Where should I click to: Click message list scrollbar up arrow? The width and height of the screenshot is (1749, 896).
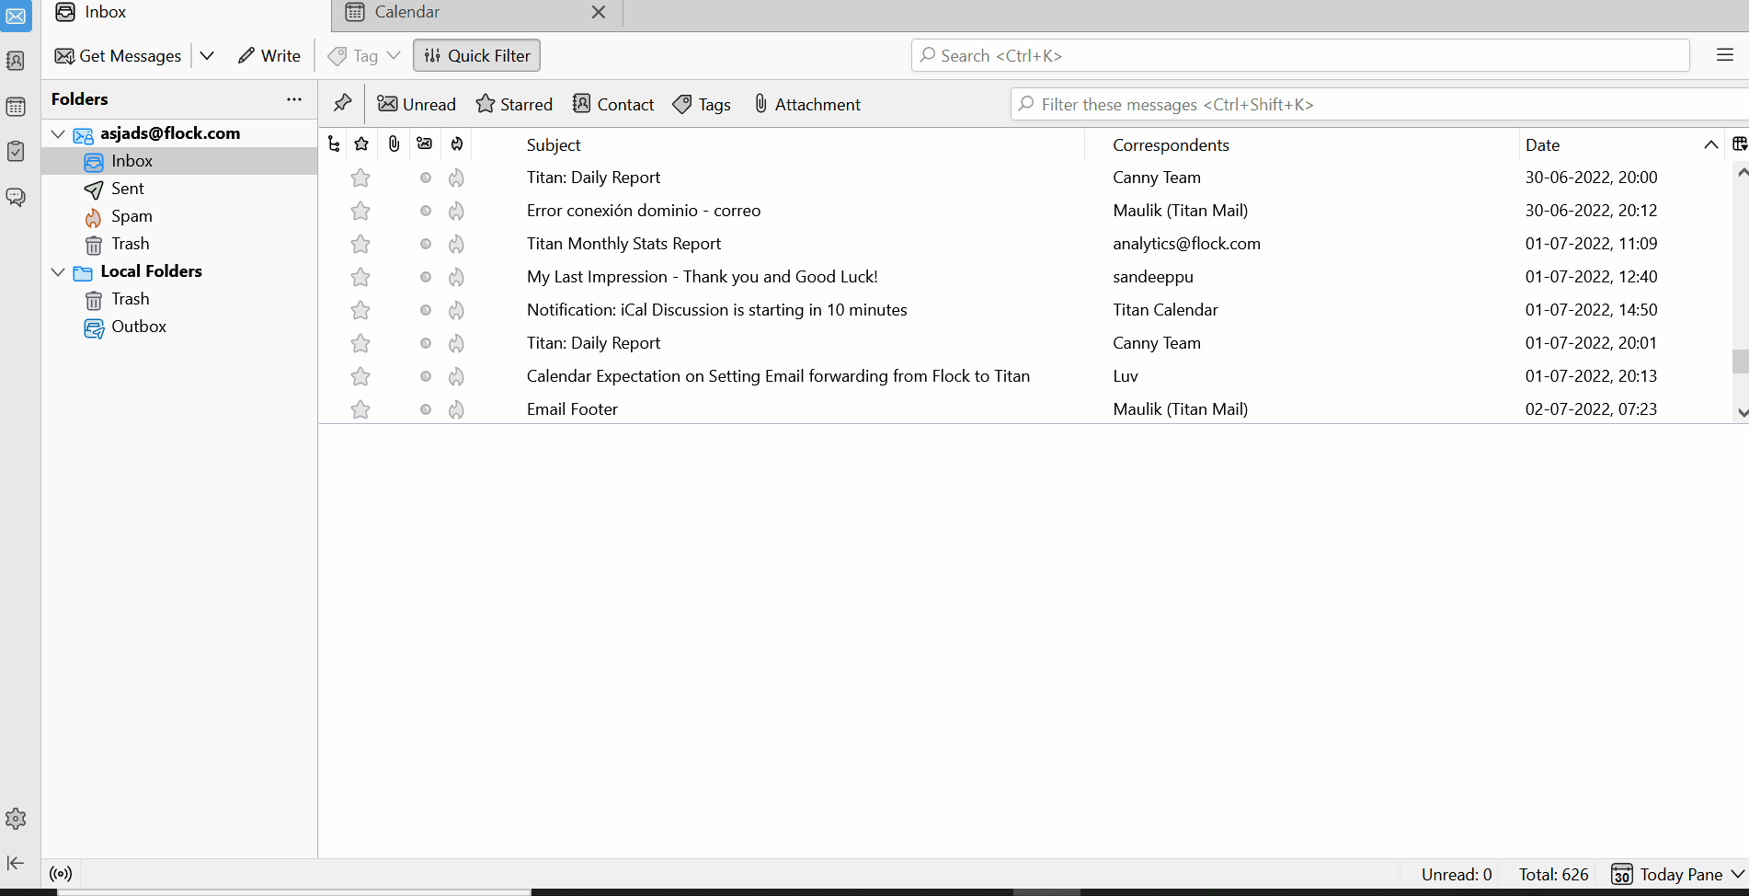[x=1741, y=172]
